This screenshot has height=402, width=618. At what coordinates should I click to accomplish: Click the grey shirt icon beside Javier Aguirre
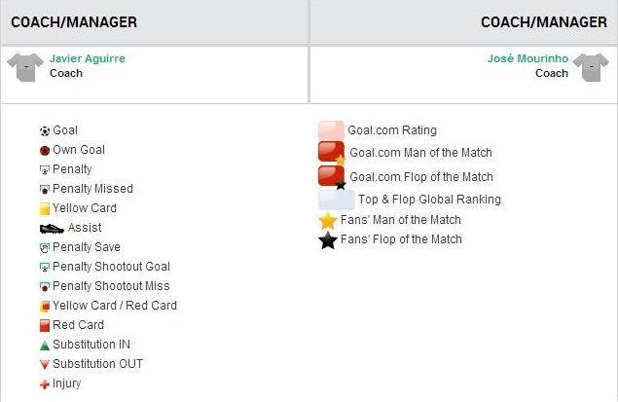tap(25, 67)
